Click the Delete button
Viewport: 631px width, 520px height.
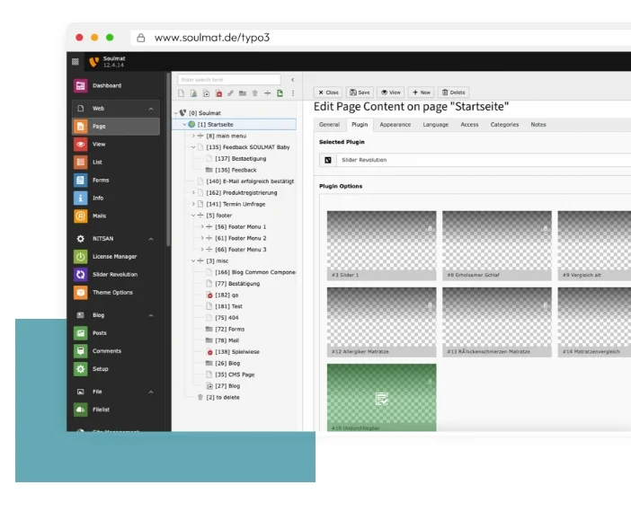(453, 93)
